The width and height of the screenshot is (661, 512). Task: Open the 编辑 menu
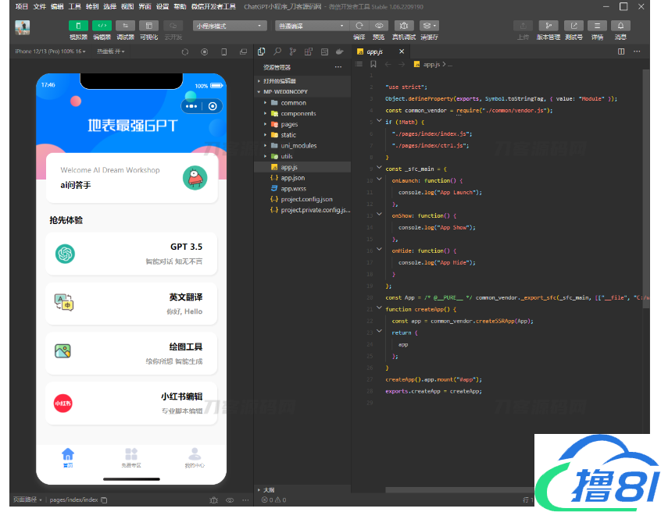pos(57,7)
